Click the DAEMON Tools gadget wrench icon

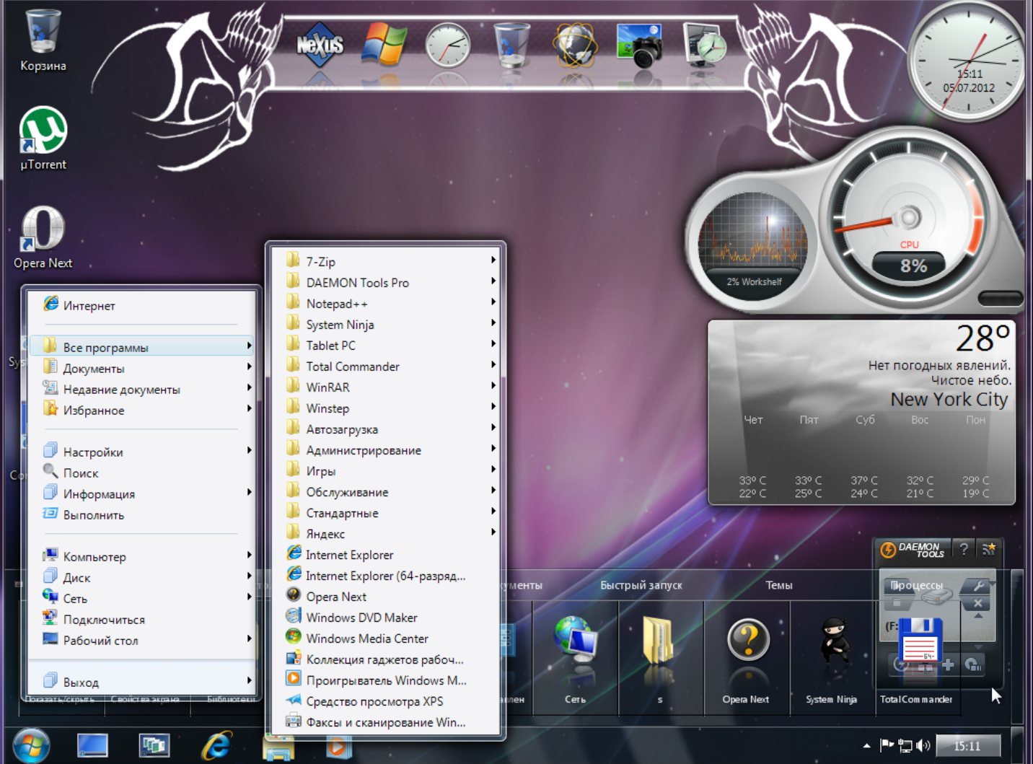(x=979, y=586)
